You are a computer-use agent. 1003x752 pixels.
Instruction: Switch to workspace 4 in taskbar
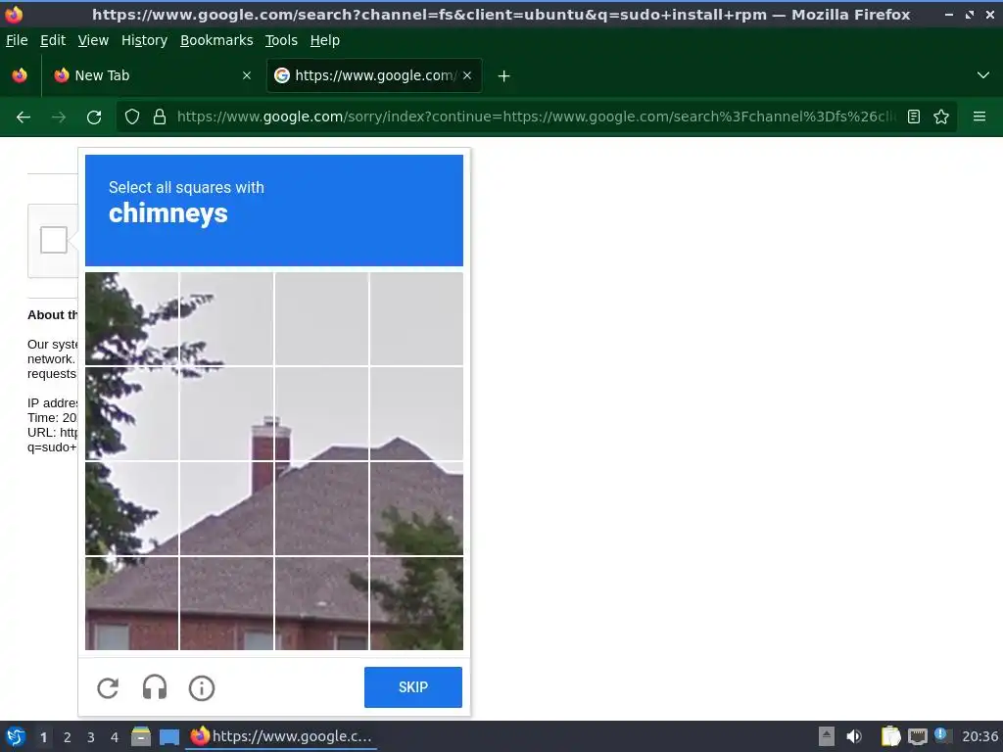click(x=115, y=737)
